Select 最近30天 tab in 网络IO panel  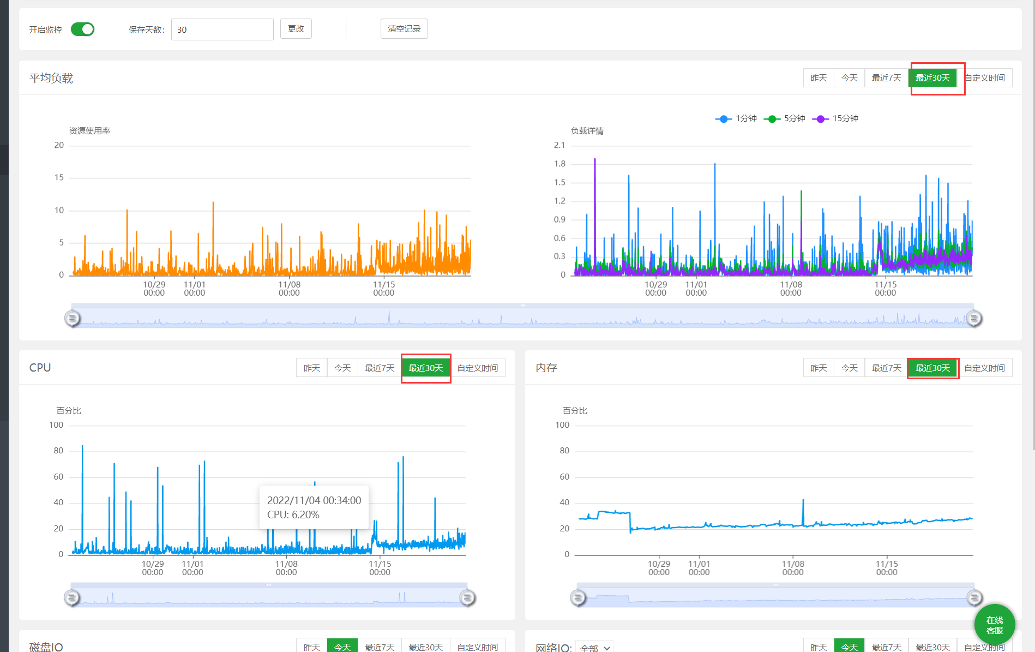pos(932,647)
